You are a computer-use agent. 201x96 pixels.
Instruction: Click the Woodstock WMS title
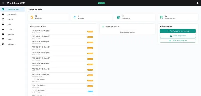(16, 3)
